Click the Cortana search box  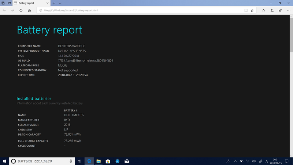42,161
